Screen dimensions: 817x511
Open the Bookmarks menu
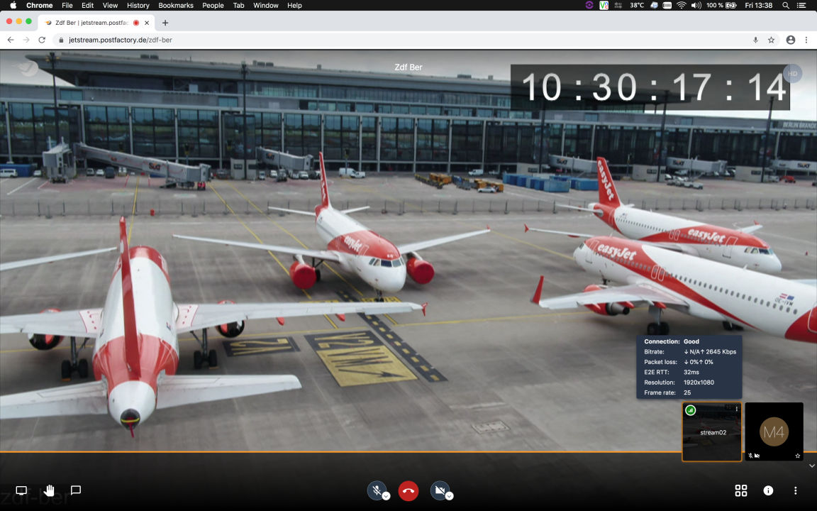tap(176, 5)
